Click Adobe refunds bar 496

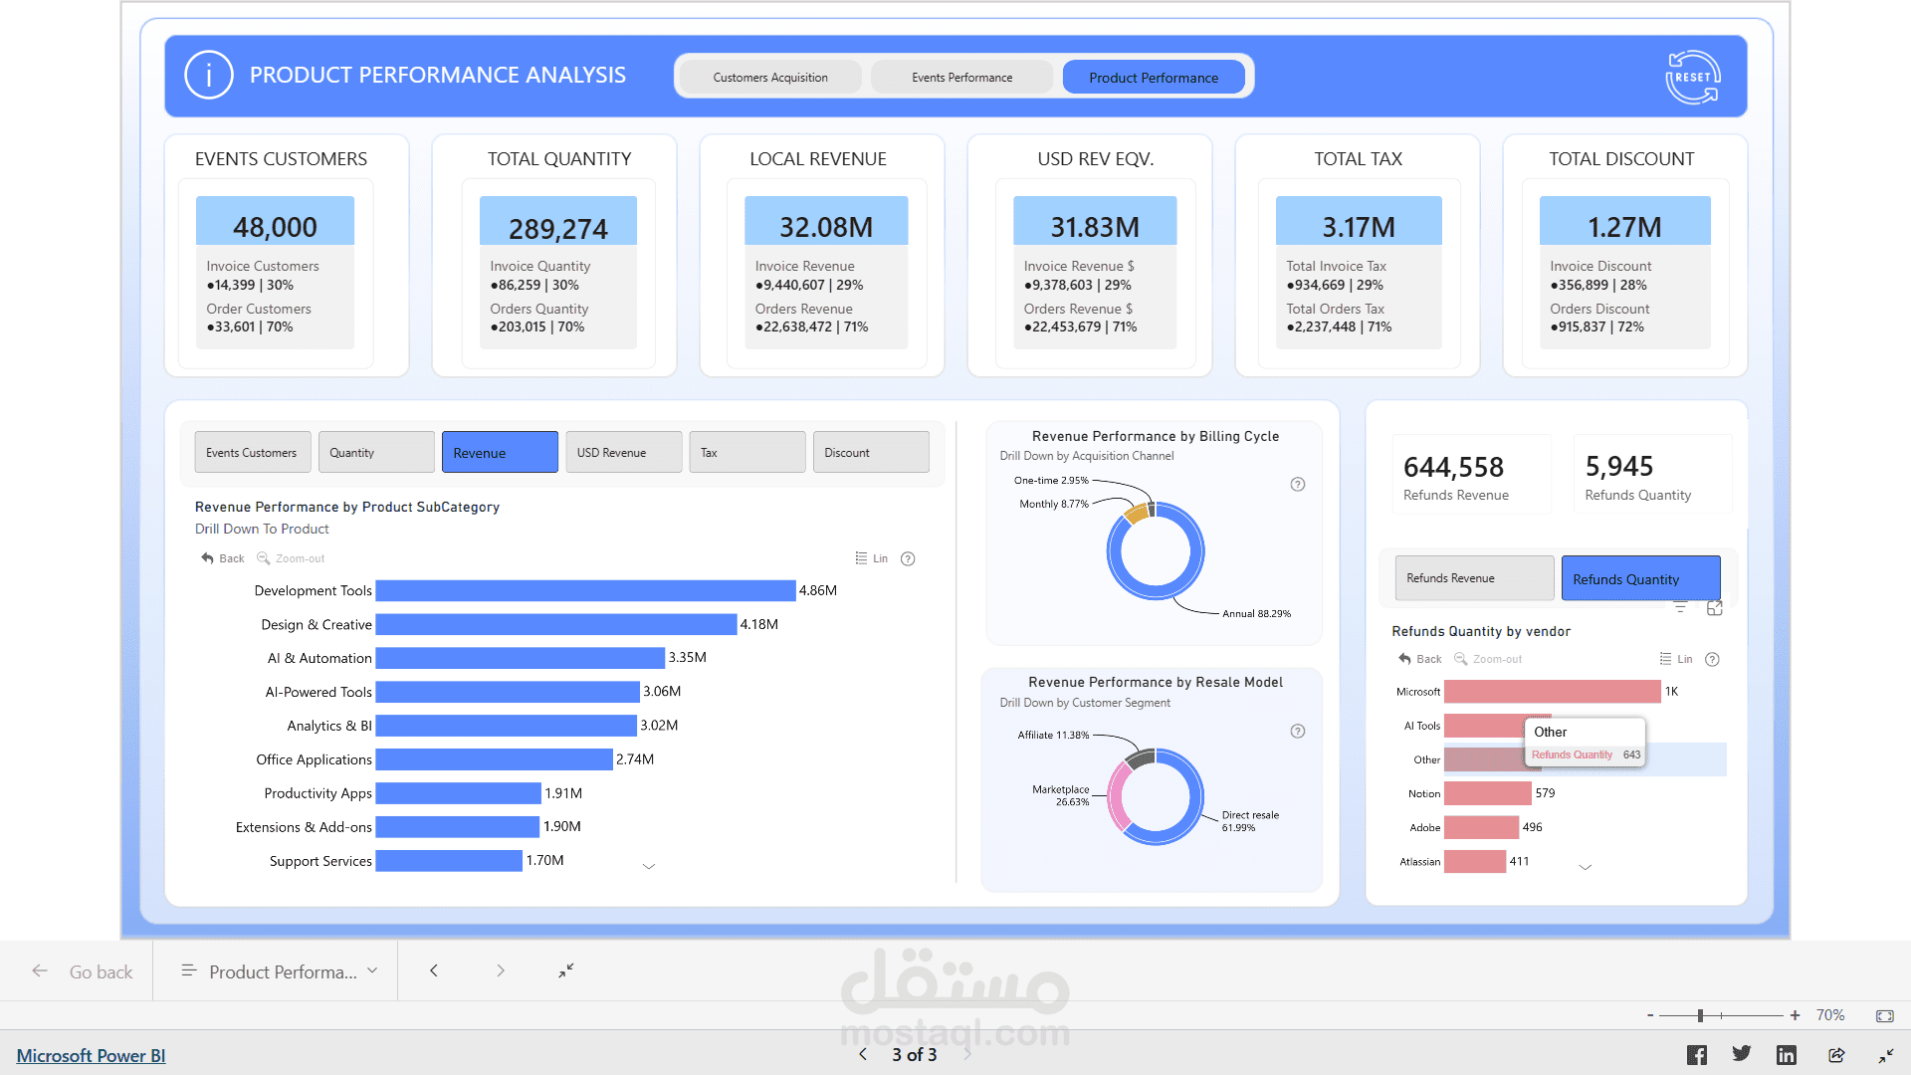(x=1482, y=827)
